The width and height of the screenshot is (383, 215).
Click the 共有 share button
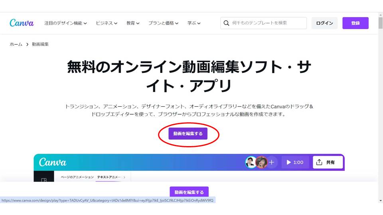point(328,162)
